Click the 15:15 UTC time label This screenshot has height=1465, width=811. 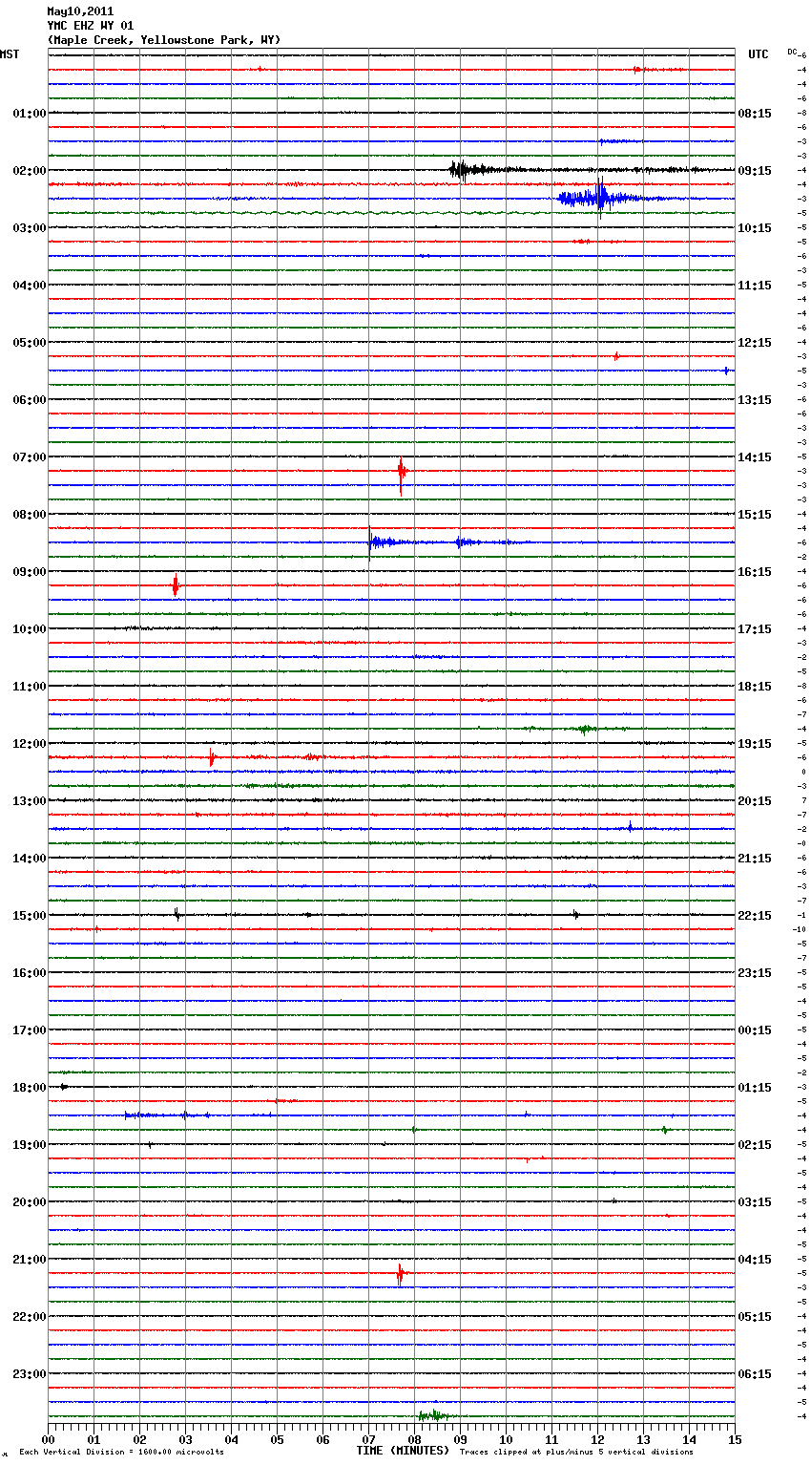tap(755, 515)
